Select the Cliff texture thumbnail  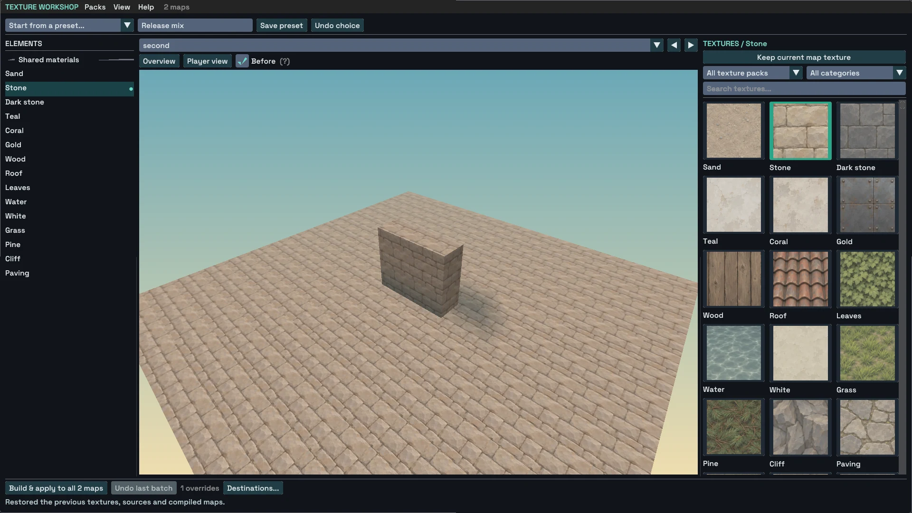[800, 427]
